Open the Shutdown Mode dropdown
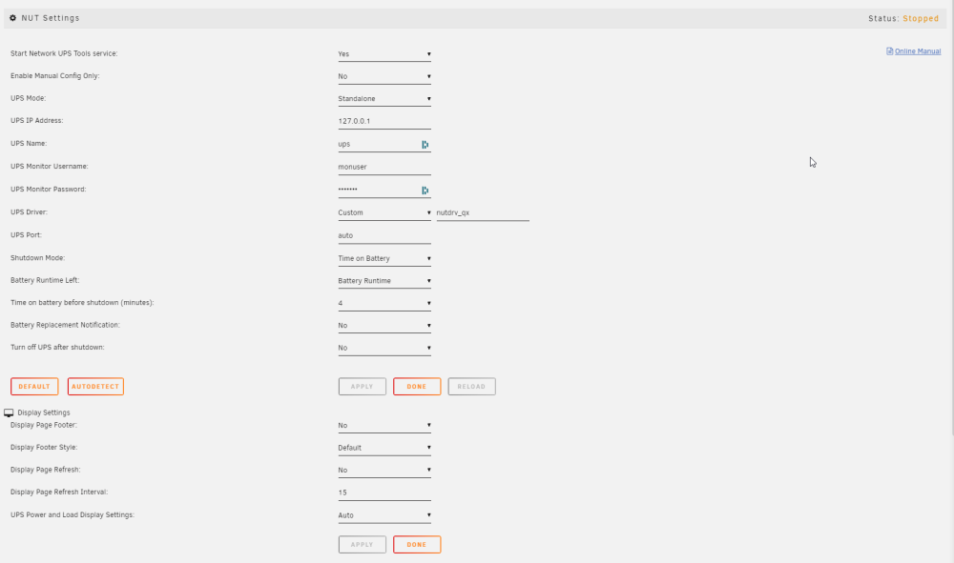This screenshot has width=954, height=563. click(x=384, y=259)
